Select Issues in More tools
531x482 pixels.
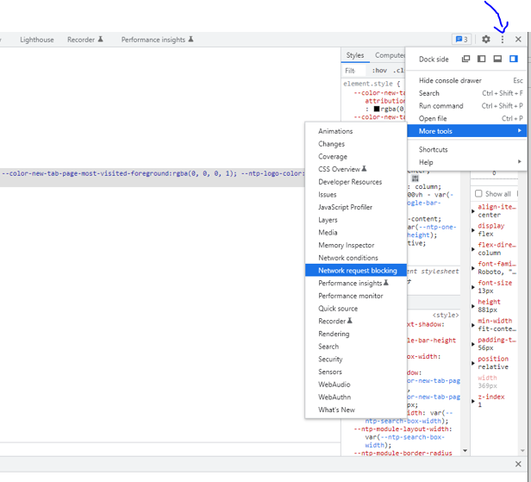(356, 194)
